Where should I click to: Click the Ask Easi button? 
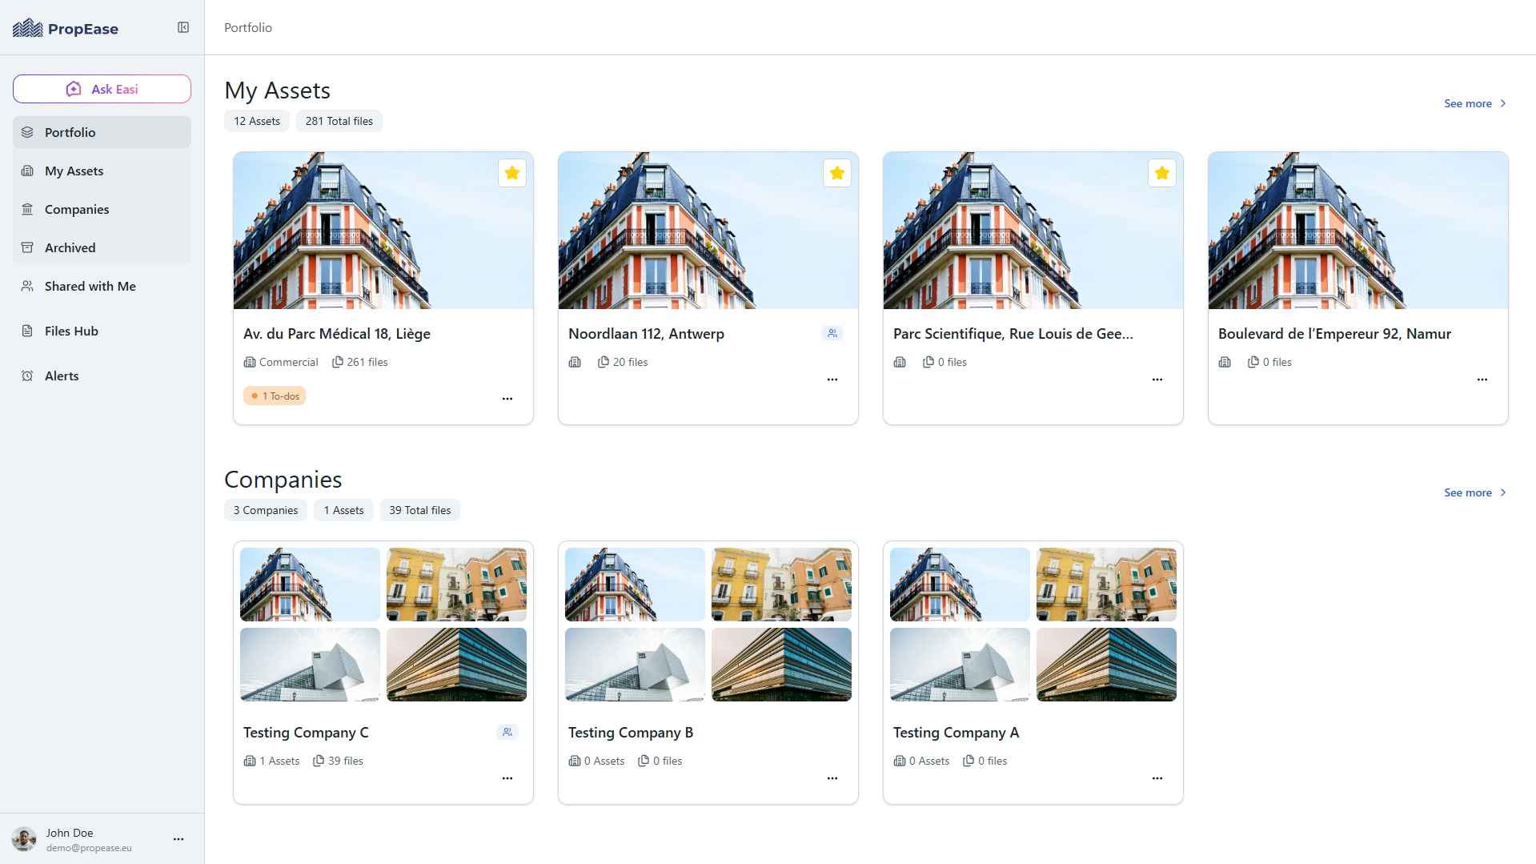pos(102,89)
